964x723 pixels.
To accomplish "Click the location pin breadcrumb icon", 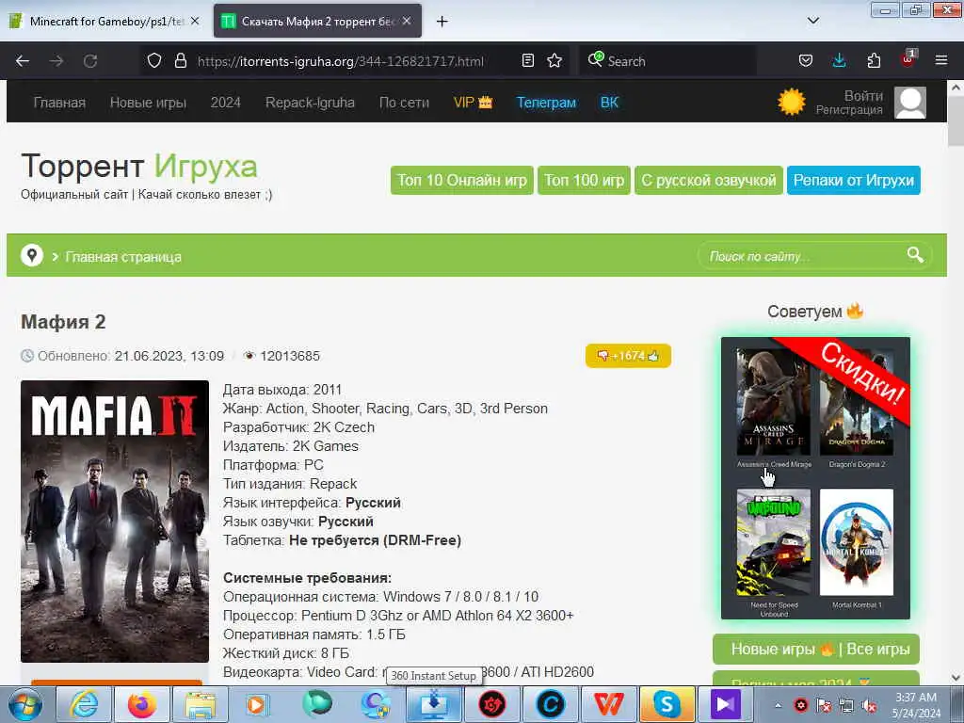I will click(x=31, y=255).
